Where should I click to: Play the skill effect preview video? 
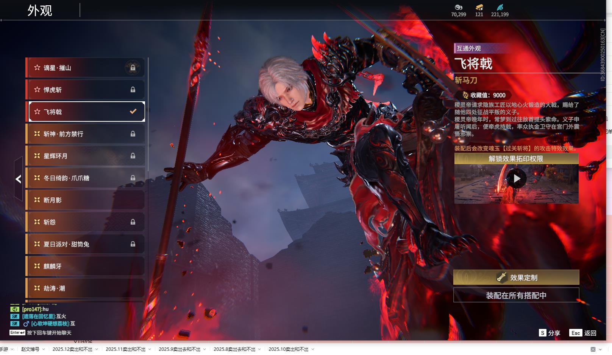coord(517,178)
